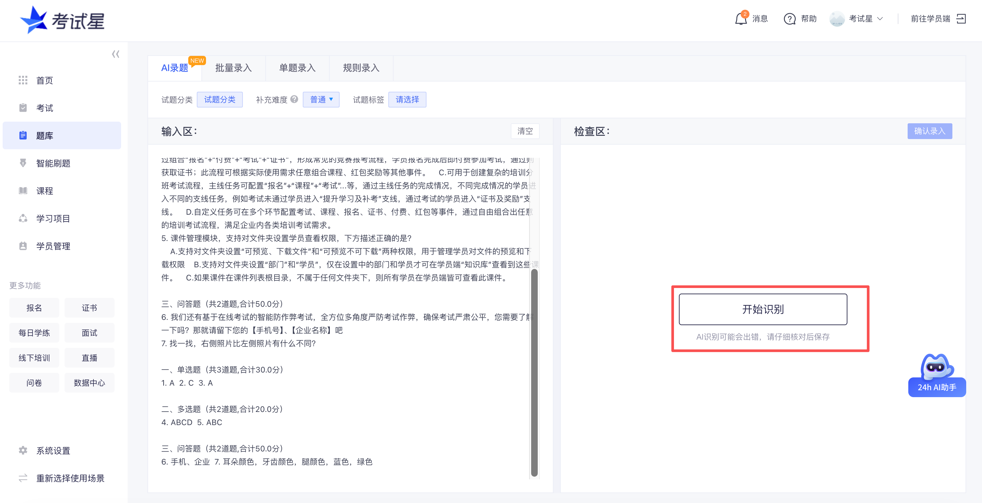Switch to the 批量录入 tab
This screenshot has height=503, width=982.
233,68
